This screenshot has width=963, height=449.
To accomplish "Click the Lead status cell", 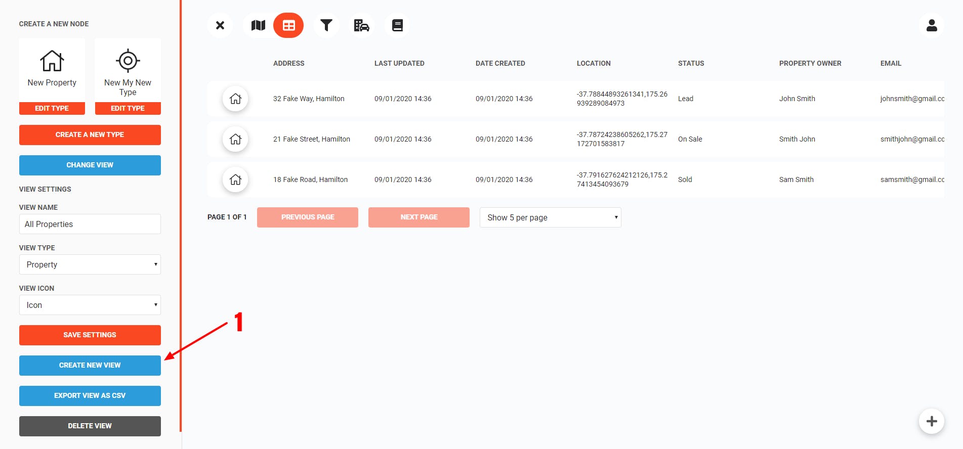I will 686,99.
